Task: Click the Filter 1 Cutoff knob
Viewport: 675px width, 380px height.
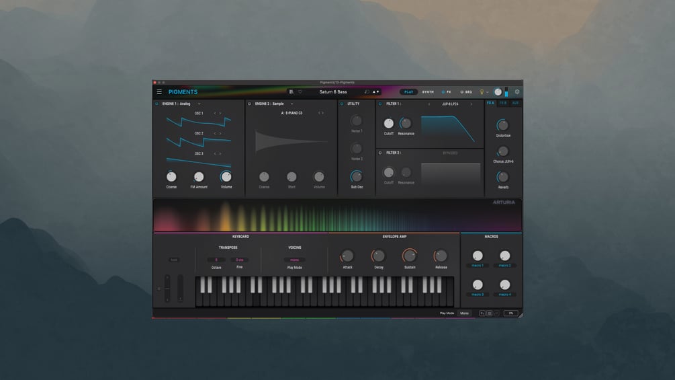Action: (388, 124)
